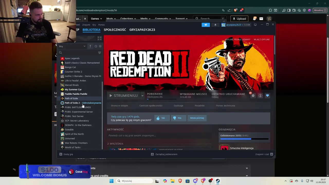Screen dimensions: 329x185
Task: Click the sort ascending arrow in library
Action: click(x=90, y=46)
